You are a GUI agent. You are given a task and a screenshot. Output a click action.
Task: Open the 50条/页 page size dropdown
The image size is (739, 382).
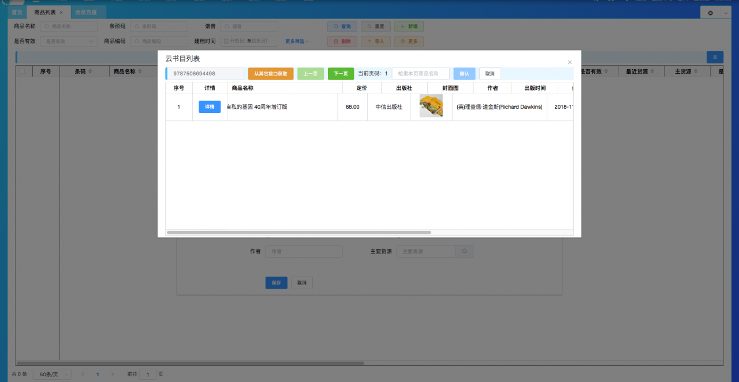[52, 375]
